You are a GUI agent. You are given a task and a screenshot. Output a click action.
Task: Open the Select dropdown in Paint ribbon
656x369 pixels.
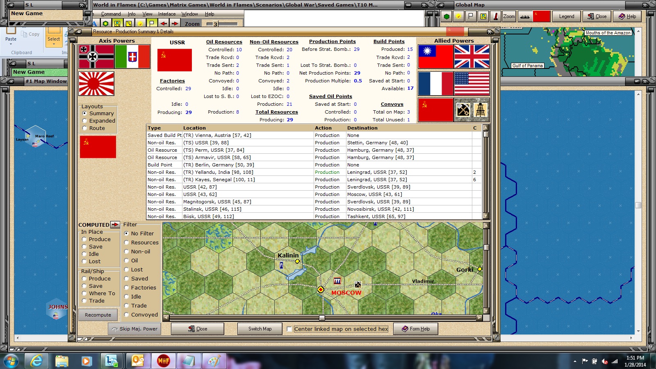click(54, 41)
